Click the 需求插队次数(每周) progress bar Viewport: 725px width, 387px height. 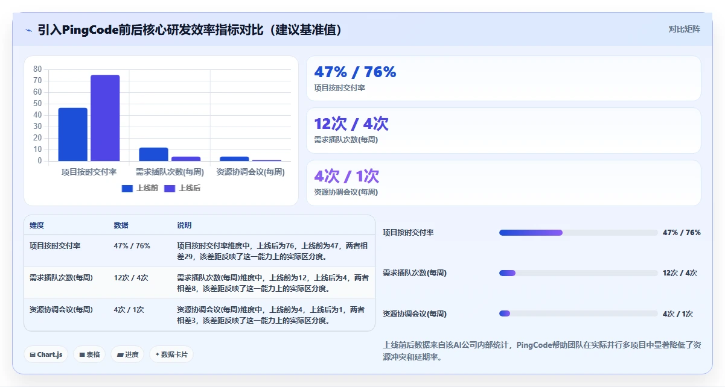(578, 273)
